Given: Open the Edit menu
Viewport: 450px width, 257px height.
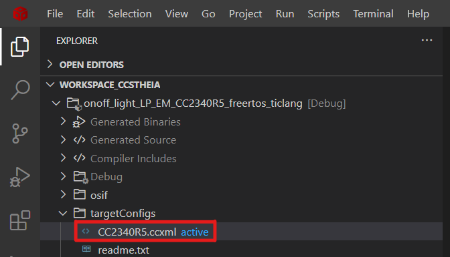Looking at the screenshot, I should pos(86,14).
